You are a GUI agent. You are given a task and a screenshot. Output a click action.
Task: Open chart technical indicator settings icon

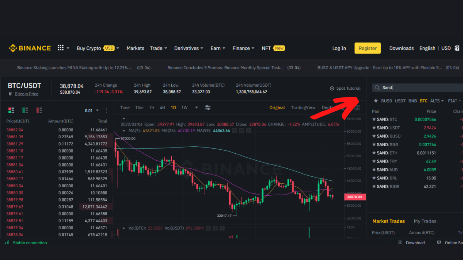[208, 107]
